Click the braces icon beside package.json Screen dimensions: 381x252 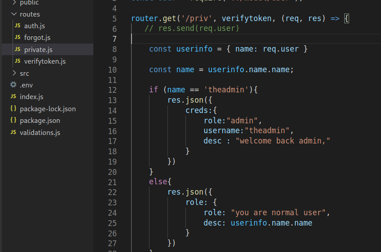tap(13, 120)
